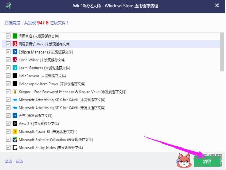Select the Eclipse Manager row text
The height and width of the screenshot is (170, 226).
click(x=46, y=52)
